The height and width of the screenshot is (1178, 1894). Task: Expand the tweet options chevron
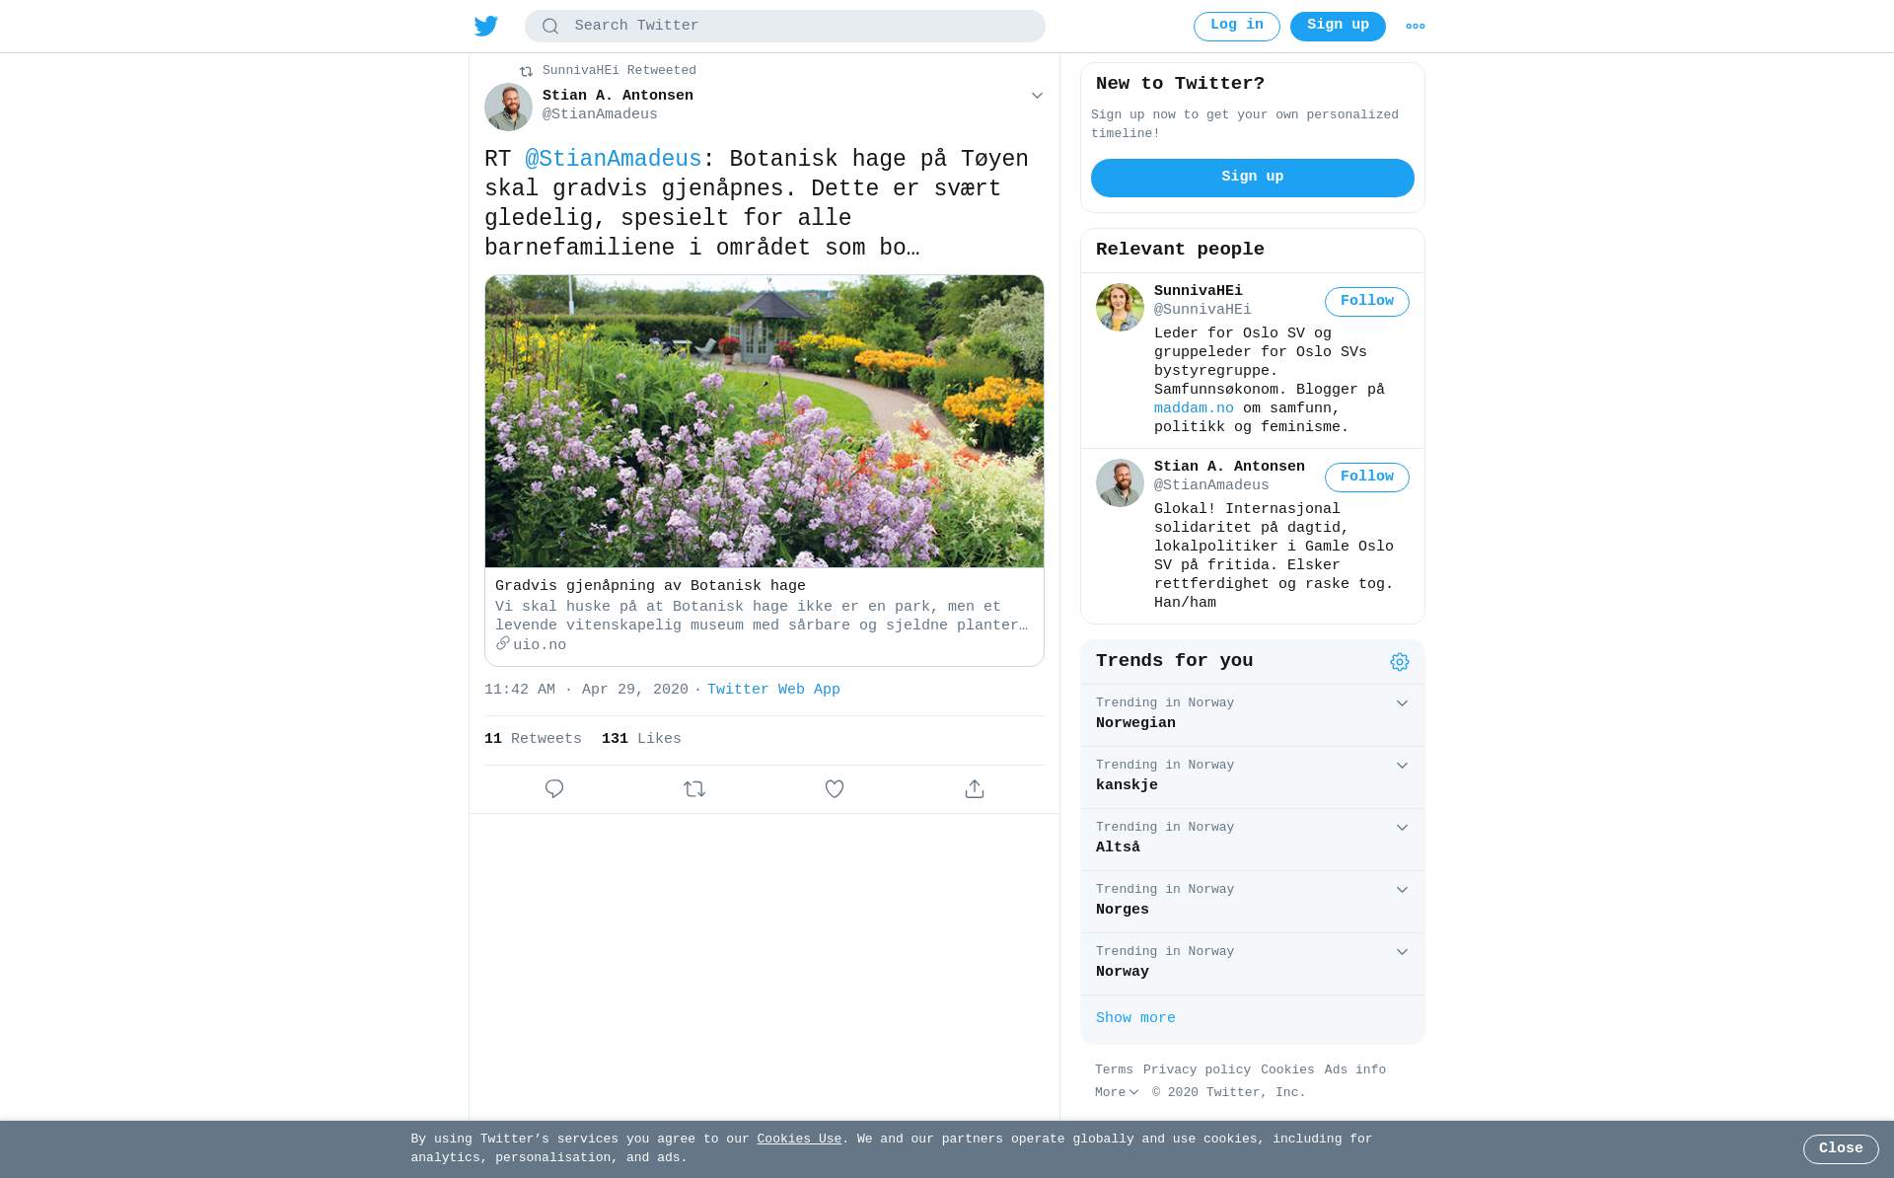pos(1037,96)
